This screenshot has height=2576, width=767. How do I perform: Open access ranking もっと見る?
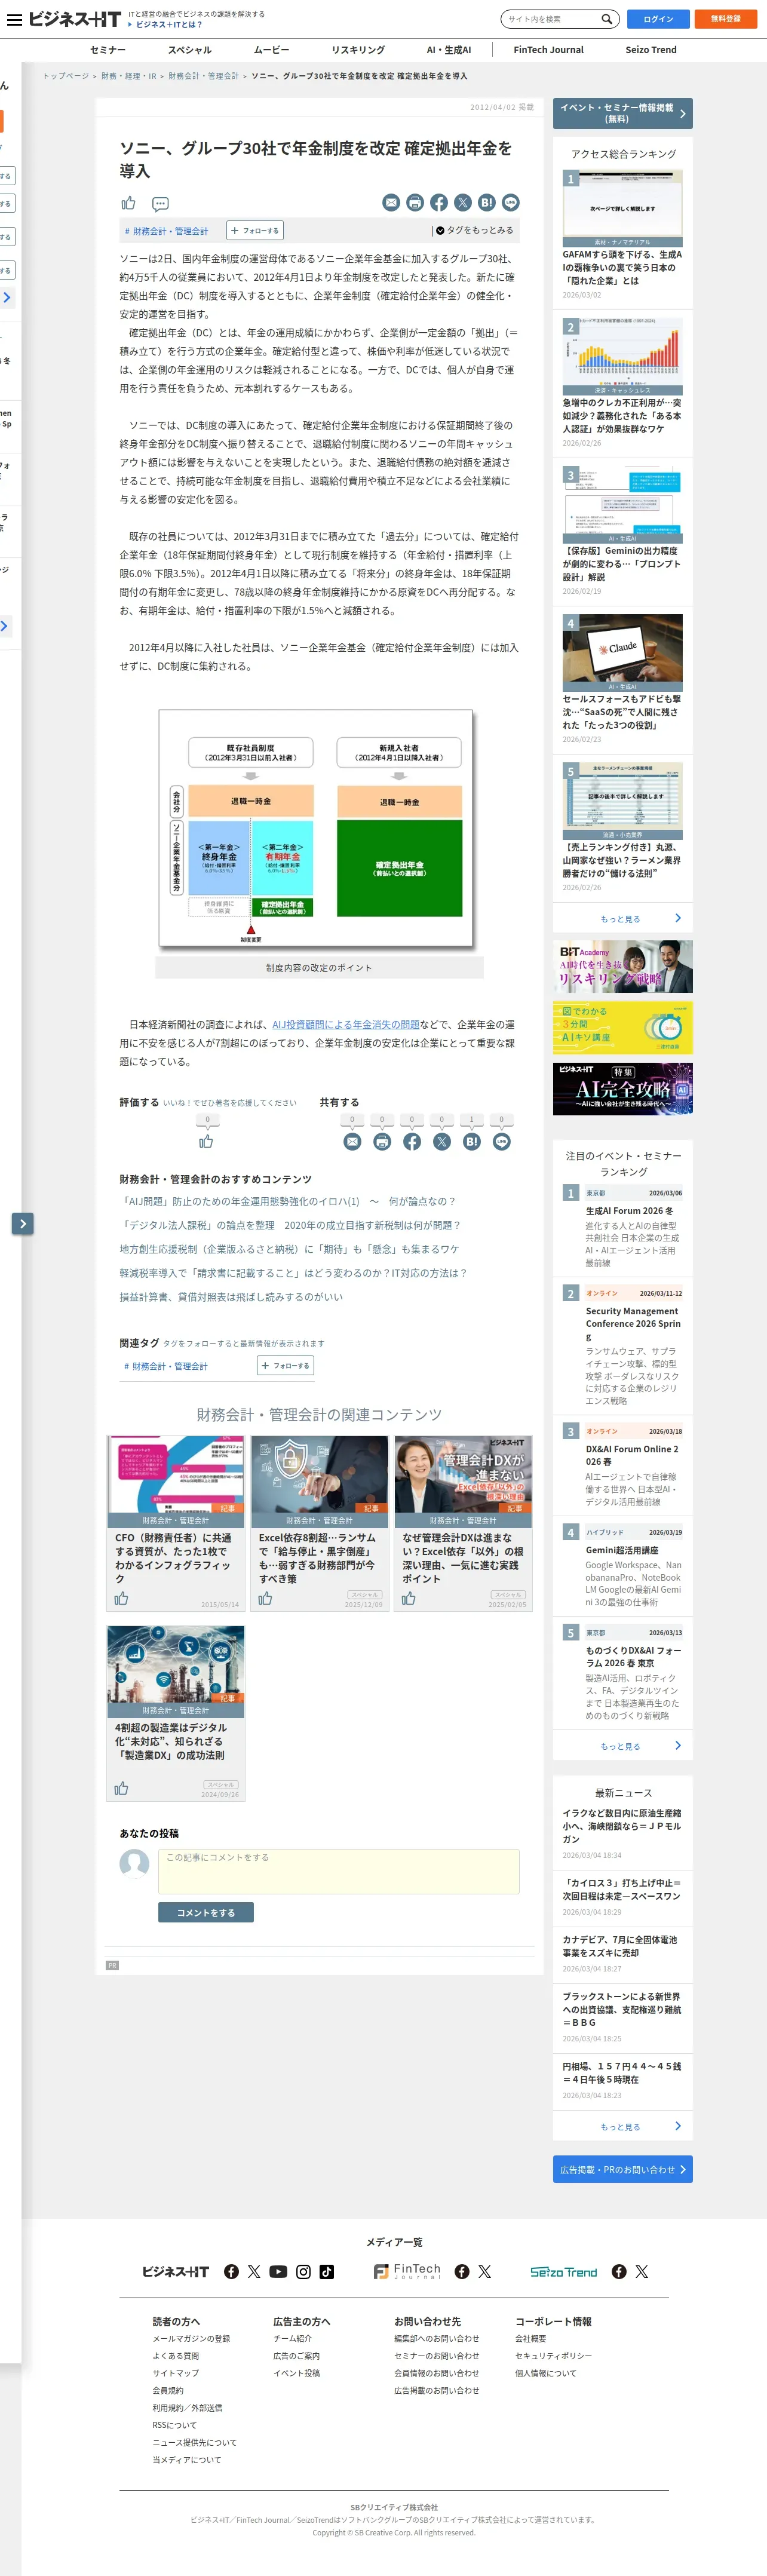point(622,918)
